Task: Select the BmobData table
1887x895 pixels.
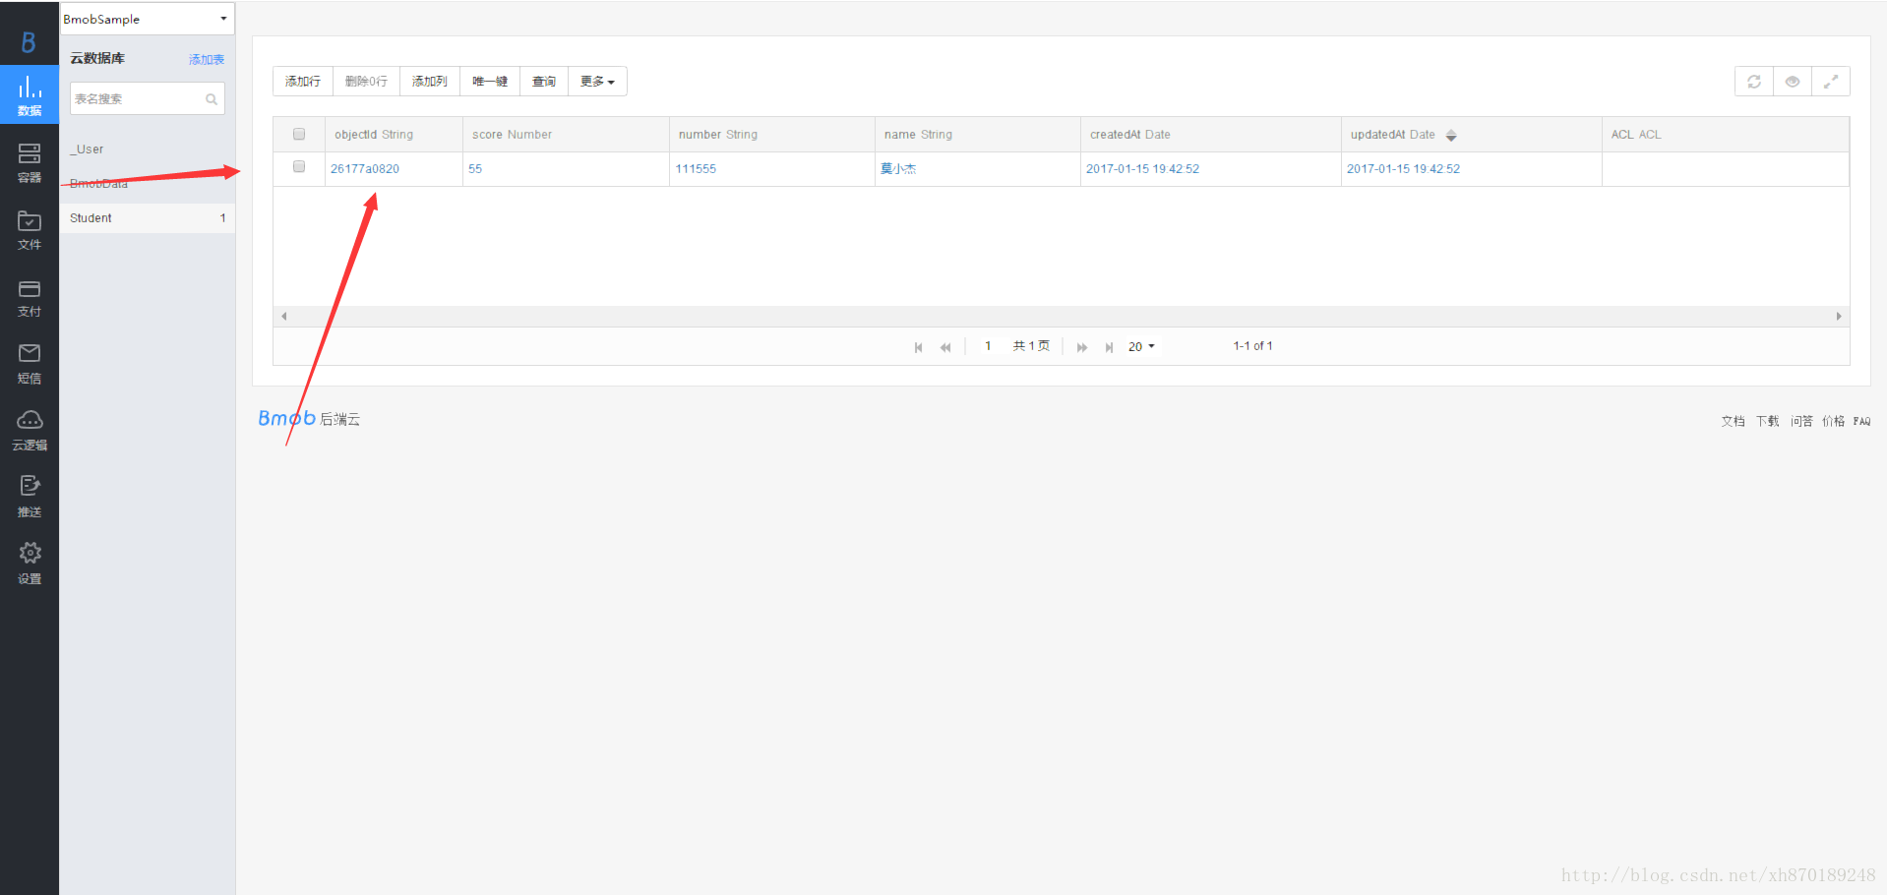Action: 148,184
